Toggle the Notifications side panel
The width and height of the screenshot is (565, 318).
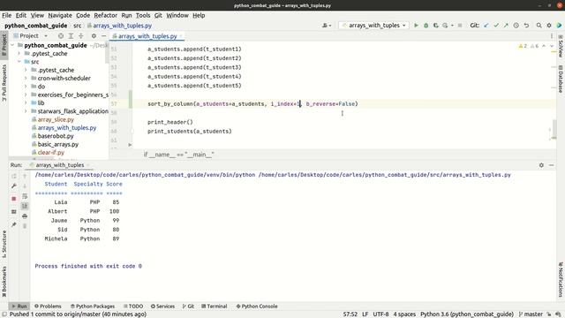coord(561,279)
